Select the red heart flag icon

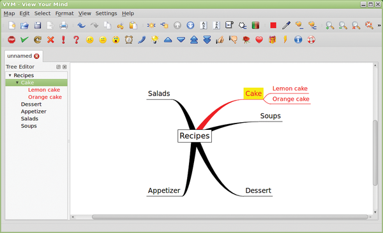(x=259, y=39)
